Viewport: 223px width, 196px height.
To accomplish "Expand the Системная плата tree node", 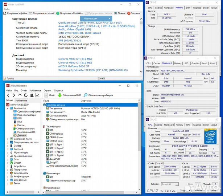I will point(8,139).
